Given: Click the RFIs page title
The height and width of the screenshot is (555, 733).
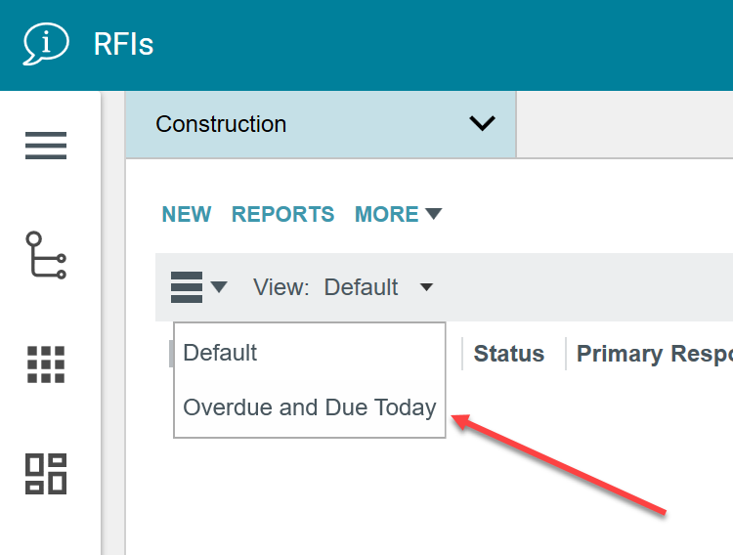Looking at the screenshot, I should click(x=123, y=44).
